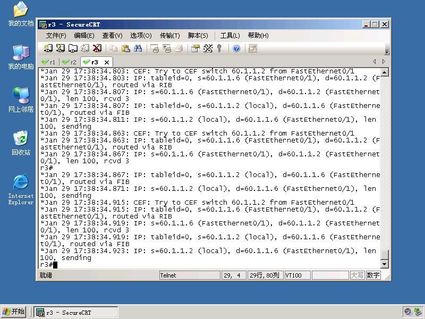Click the Disconnect red X icon
425x319 pixels.
point(97,48)
